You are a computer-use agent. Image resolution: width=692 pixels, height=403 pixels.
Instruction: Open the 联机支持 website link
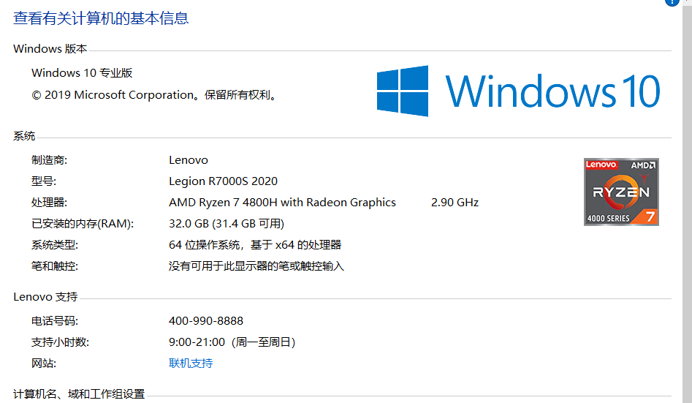pyautogui.click(x=191, y=363)
